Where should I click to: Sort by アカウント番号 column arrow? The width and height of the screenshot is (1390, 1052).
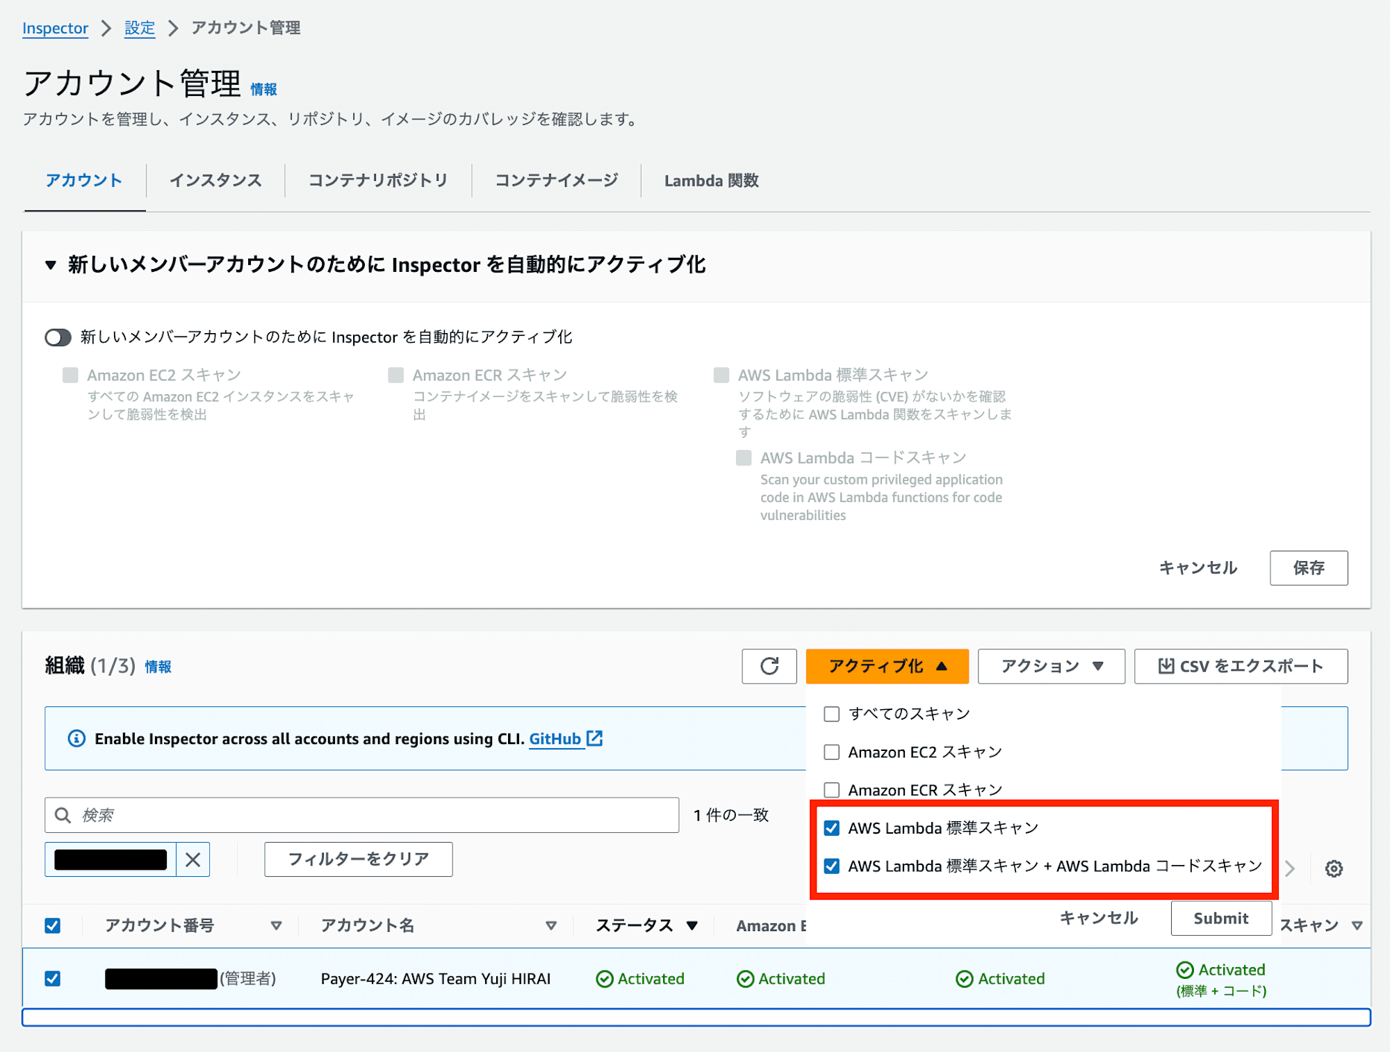pyautogui.click(x=276, y=925)
